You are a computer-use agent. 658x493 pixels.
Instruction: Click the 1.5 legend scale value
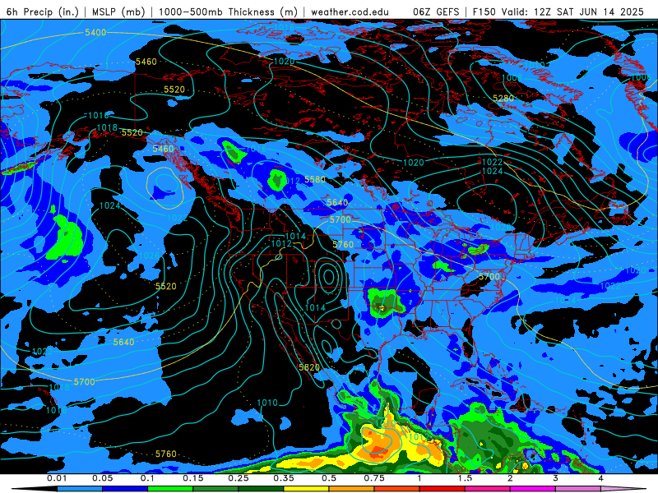click(x=465, y=478)
